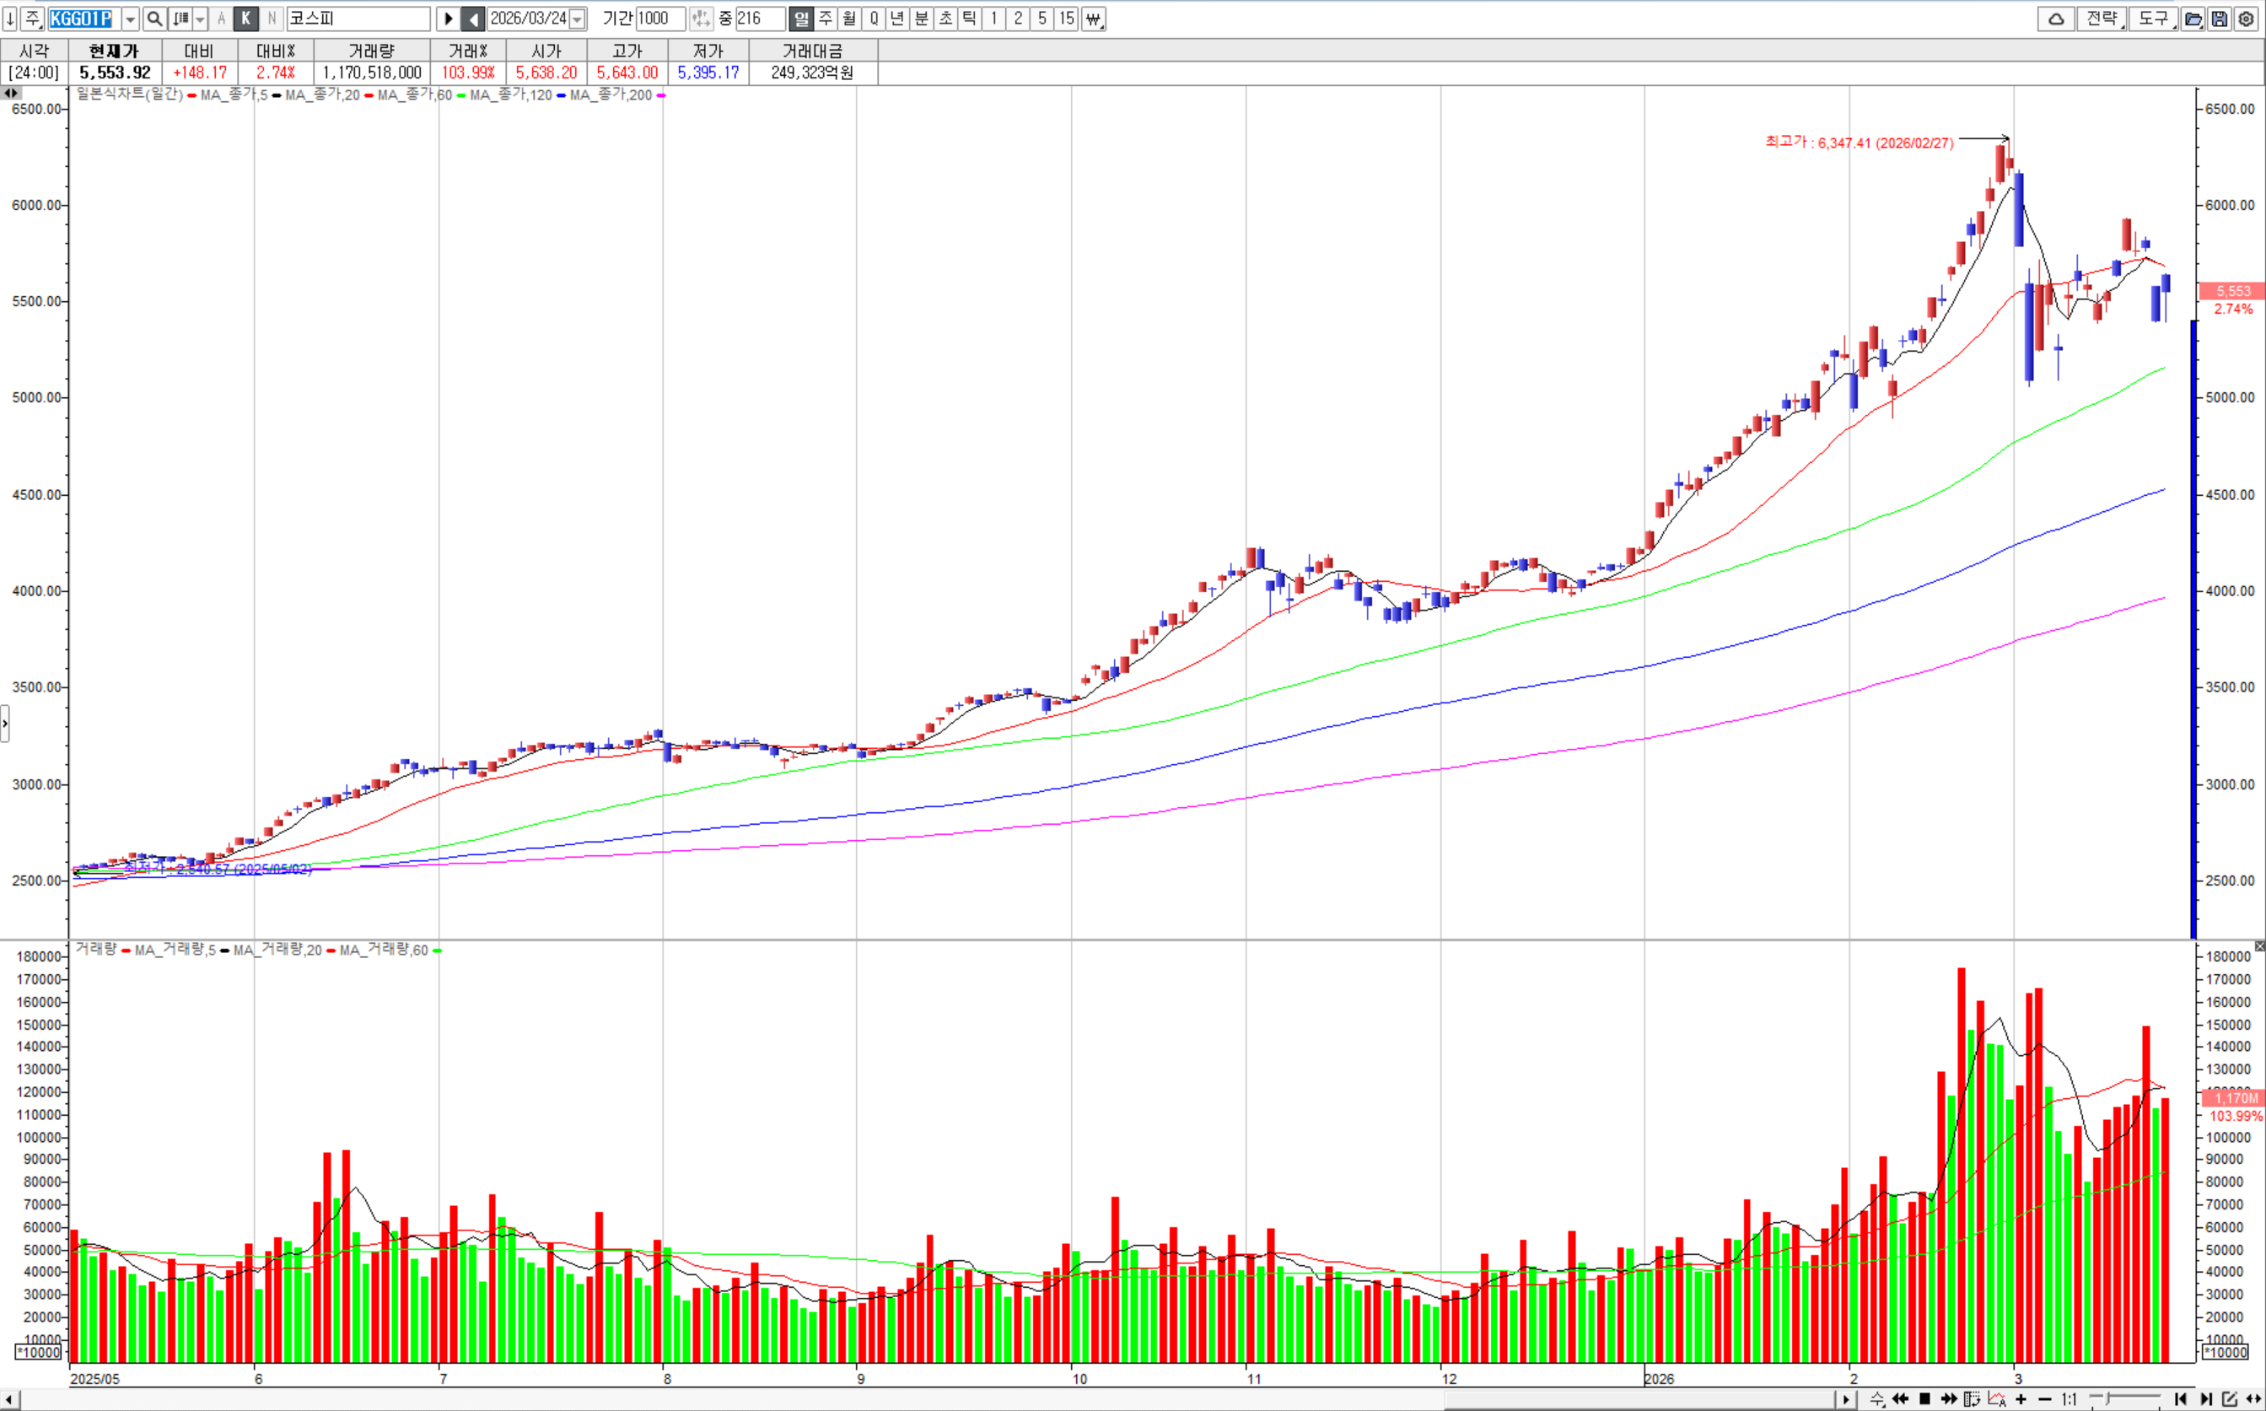Open the date 2026/03/24 calendar dropdown
Viewport: 2266px width, 1411px height.
click(x=578, y=19)
